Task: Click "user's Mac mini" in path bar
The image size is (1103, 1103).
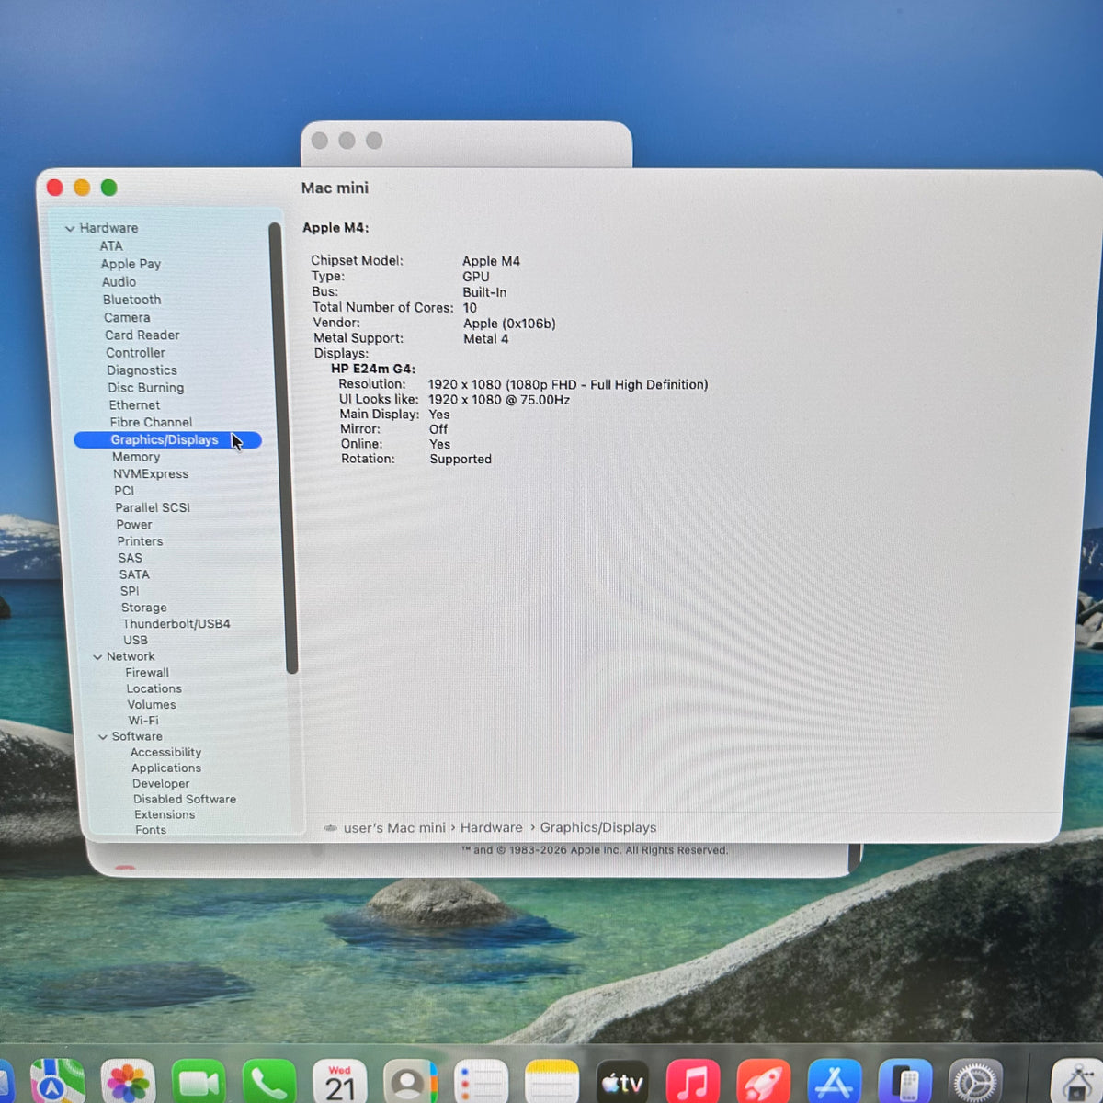Action: [394, 828]
